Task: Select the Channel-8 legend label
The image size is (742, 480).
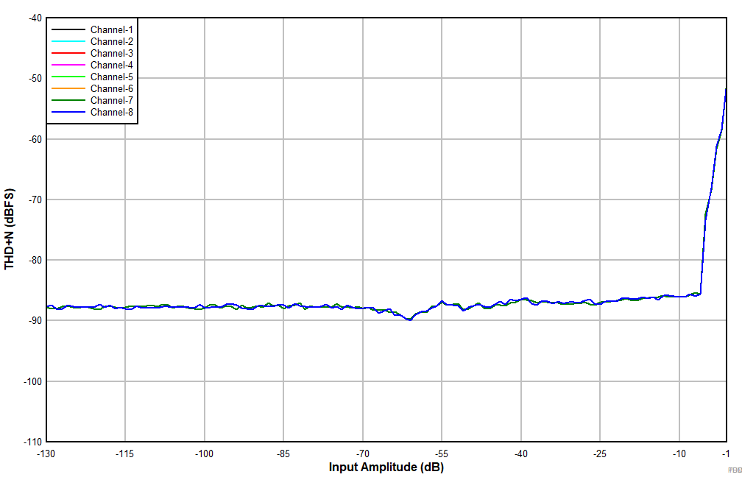Action: pyautogui.click(x=111, y=112)
